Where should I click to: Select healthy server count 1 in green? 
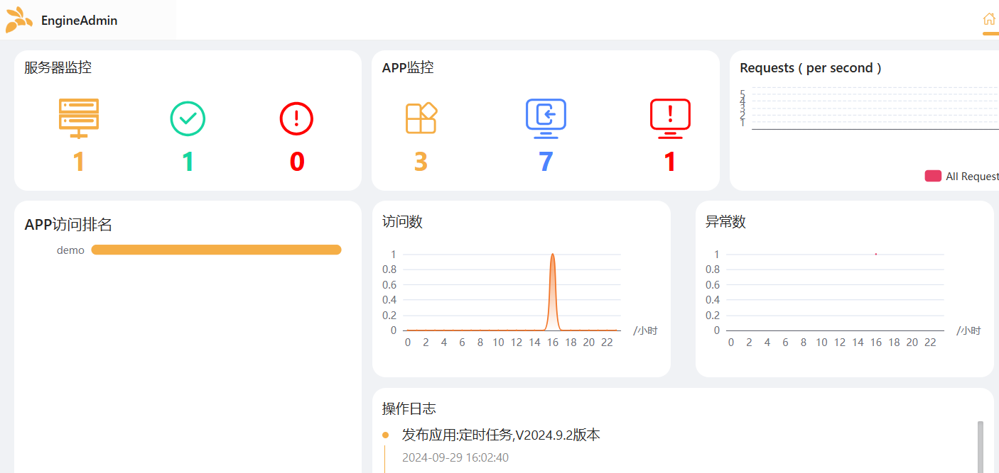(188, 162)
